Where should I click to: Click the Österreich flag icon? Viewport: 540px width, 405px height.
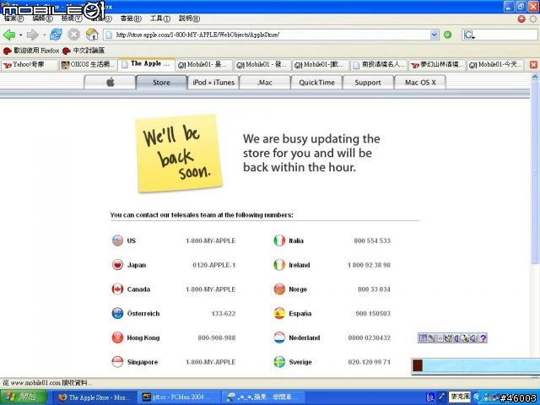(118, 313)
